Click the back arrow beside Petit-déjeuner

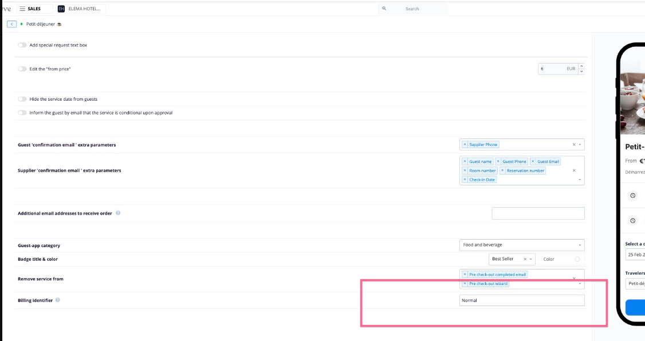click(x=11, y=24)
